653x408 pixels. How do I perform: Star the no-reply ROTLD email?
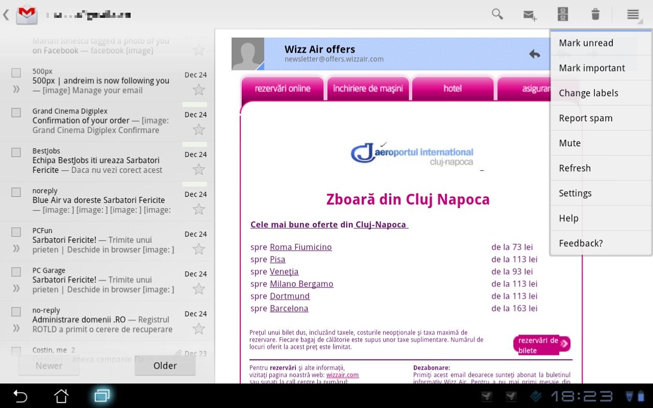tap(198, 328)
